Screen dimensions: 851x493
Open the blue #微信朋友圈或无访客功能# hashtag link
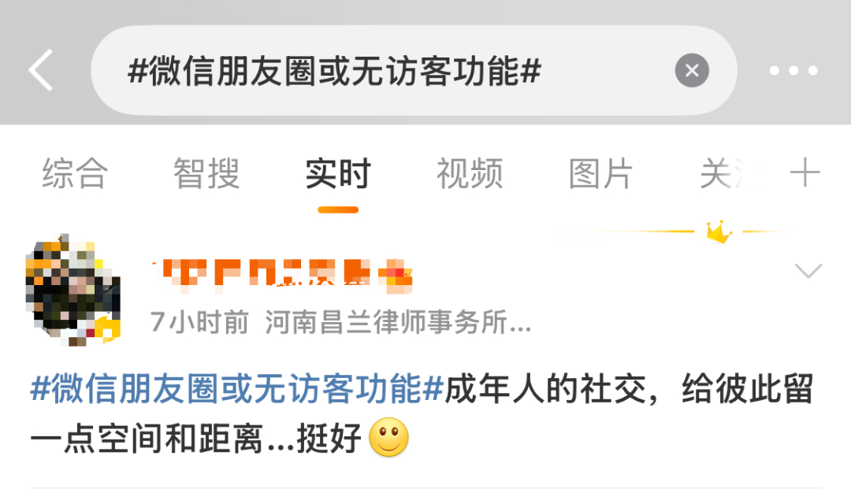pyautogui.click(x=237, y=389)
